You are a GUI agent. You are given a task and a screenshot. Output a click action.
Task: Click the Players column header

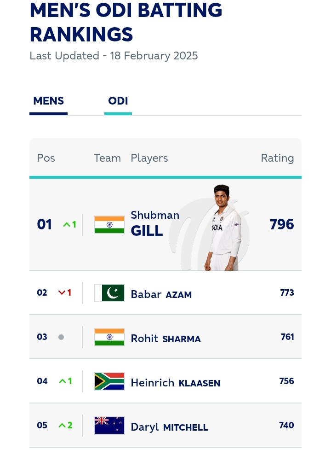click(149, 158)
